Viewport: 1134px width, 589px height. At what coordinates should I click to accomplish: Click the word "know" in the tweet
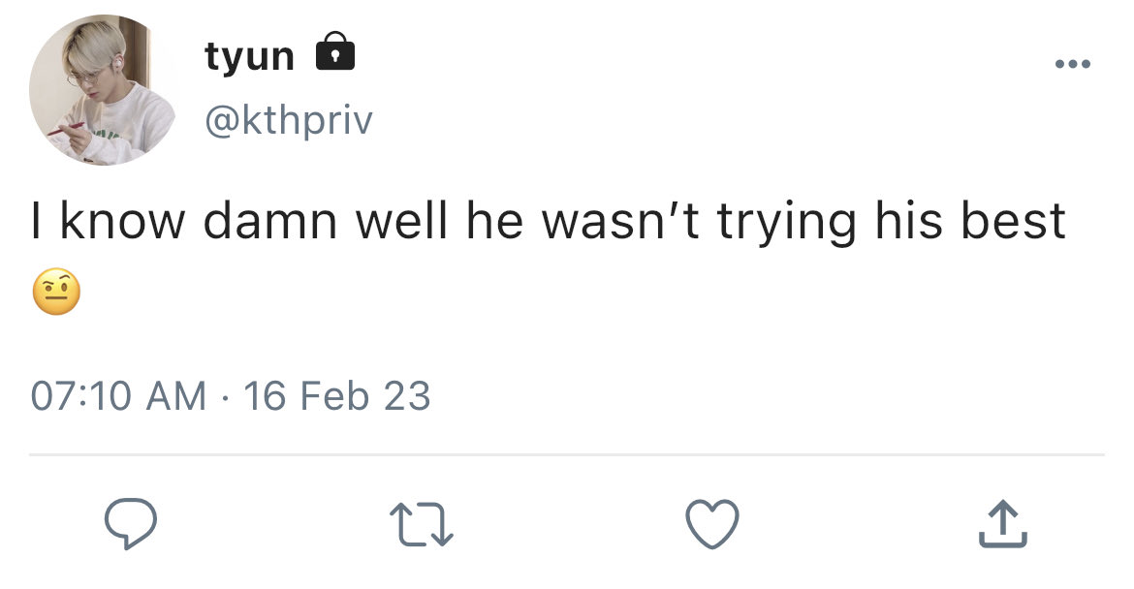tap(123, 221)
